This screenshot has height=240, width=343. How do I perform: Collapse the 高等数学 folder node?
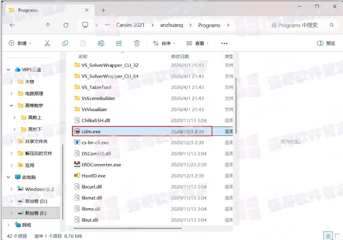[x=11, y=105]
